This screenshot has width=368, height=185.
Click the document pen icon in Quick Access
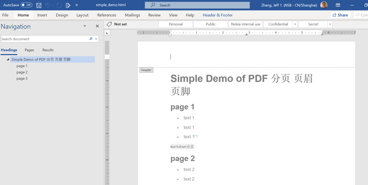(x=68, y=5)
